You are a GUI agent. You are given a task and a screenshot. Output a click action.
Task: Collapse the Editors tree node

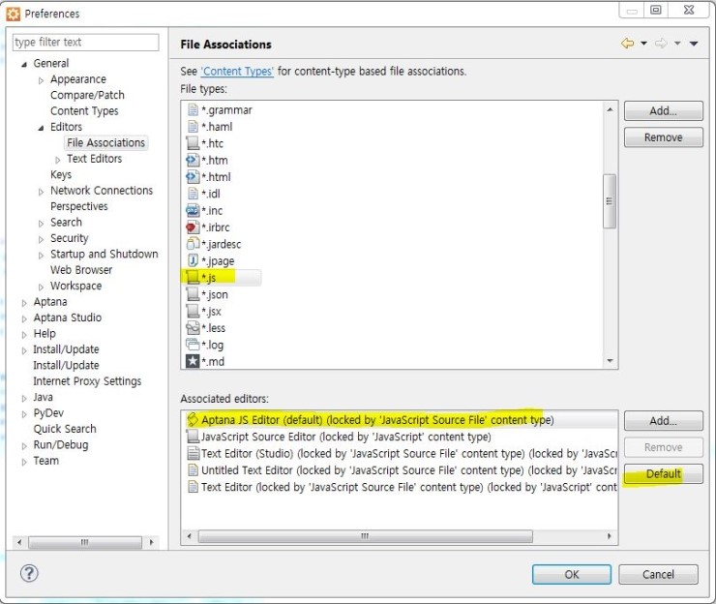point(41,129)
